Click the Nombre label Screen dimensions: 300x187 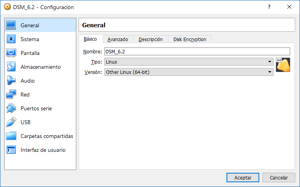click(x=92, y=52)
